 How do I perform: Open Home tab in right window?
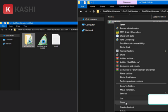point(92,6)
